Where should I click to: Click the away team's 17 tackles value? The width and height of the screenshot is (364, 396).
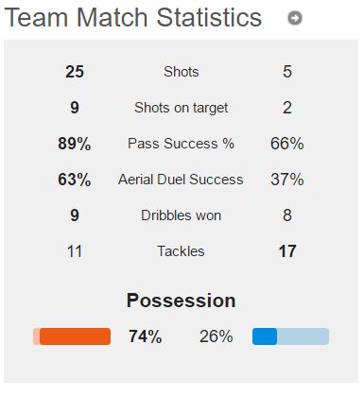point(287,251)
